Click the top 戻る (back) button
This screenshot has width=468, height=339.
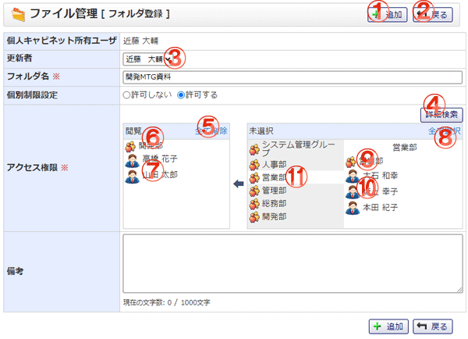pos(433,14)
